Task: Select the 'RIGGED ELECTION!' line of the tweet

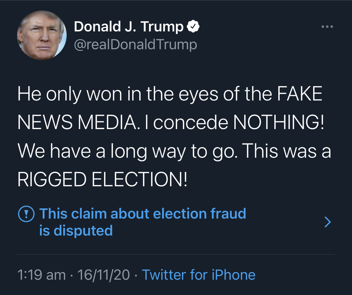Action: tap(102, 180)
